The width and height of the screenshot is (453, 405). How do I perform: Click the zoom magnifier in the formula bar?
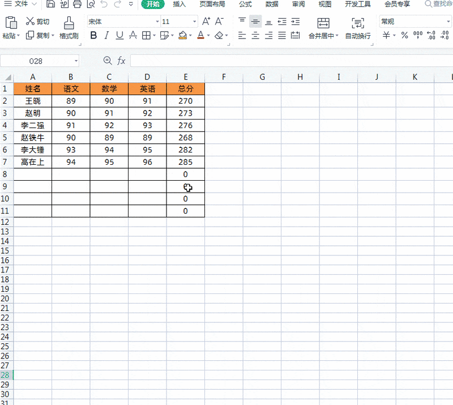108,61
